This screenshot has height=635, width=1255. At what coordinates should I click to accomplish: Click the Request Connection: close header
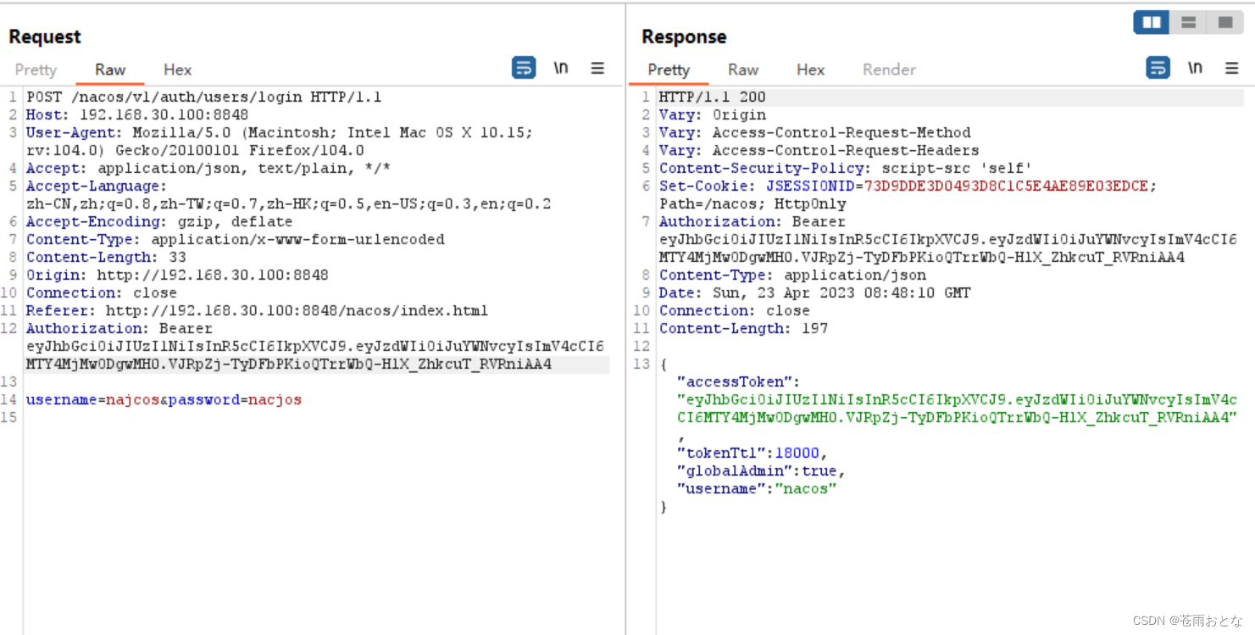coord(101,292)
